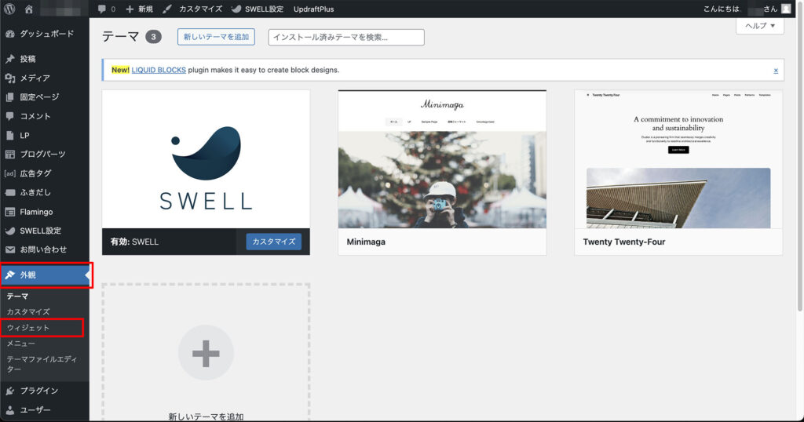Open the WordPress logo menu

(9, 9)
